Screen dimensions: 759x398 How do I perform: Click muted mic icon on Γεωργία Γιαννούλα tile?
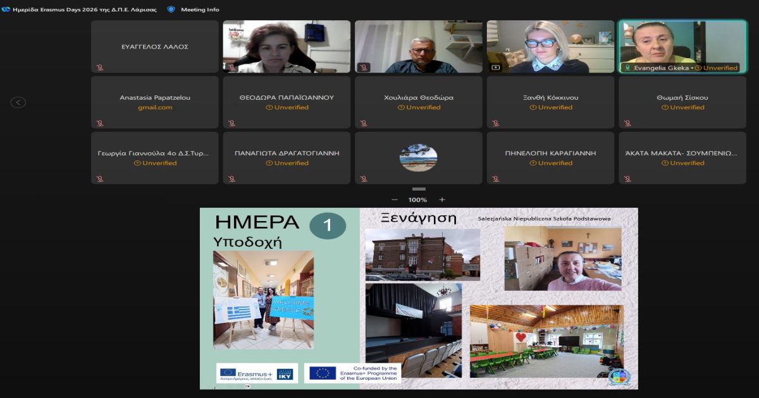click(100, 178)
